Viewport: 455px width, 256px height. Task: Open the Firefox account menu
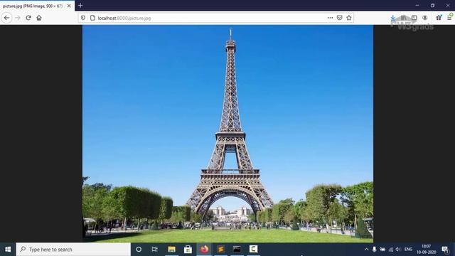425,18
